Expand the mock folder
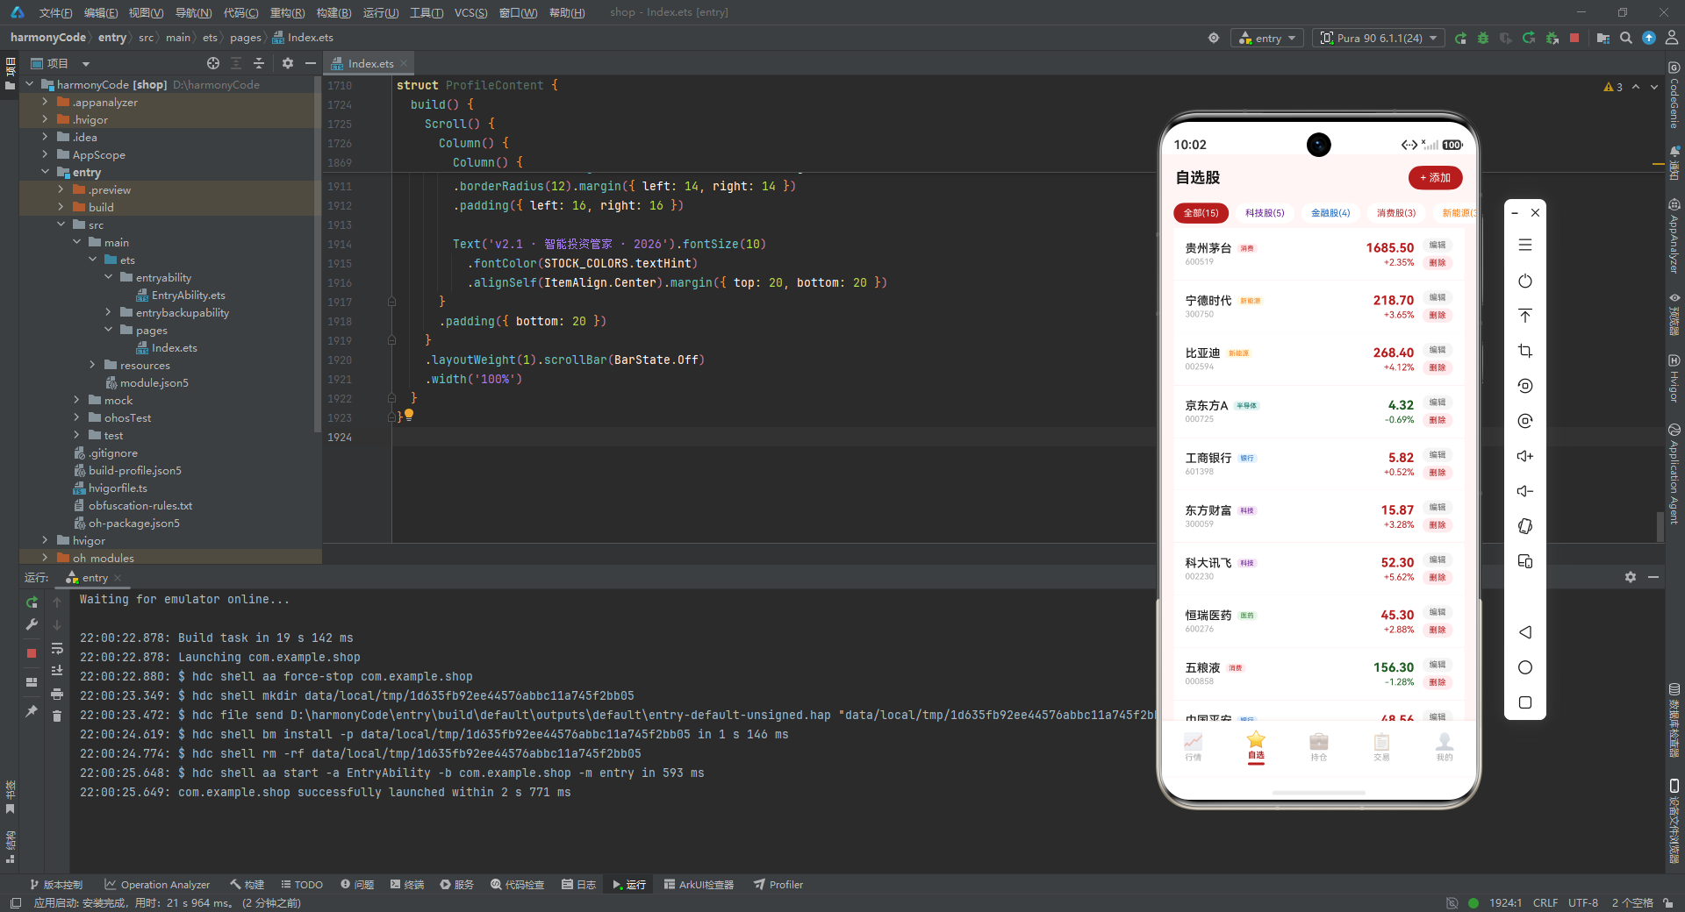Screen dimensions: 1685x912 click(76, 400)
